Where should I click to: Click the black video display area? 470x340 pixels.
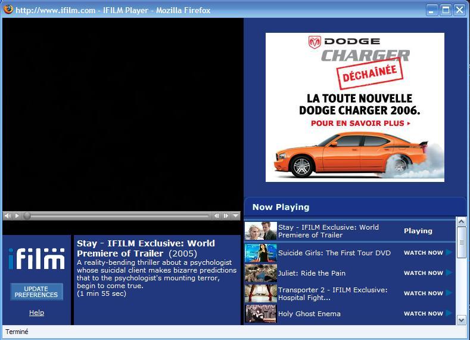click(123, 114)
